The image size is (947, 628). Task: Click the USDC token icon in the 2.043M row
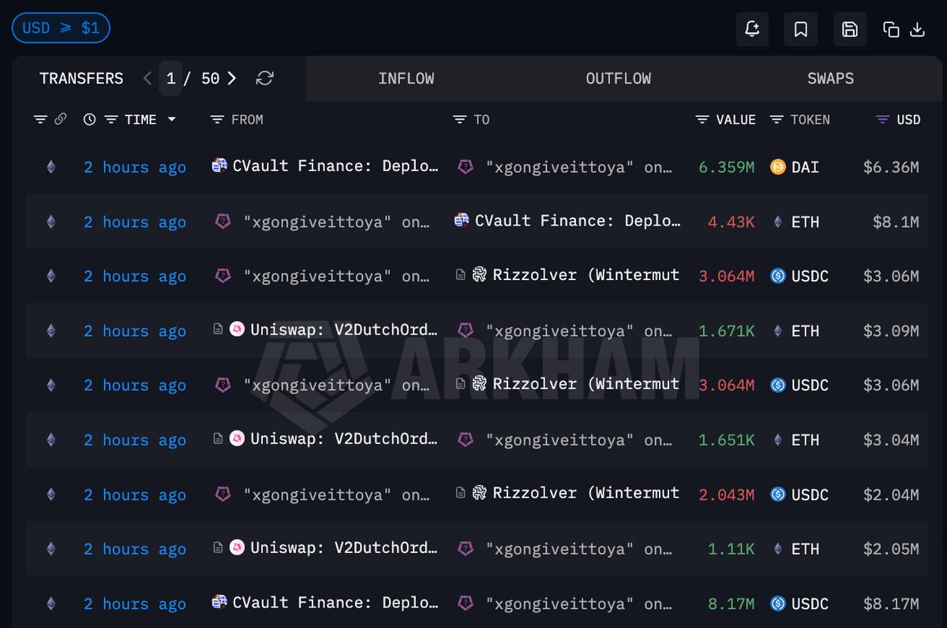pos(777,495)
